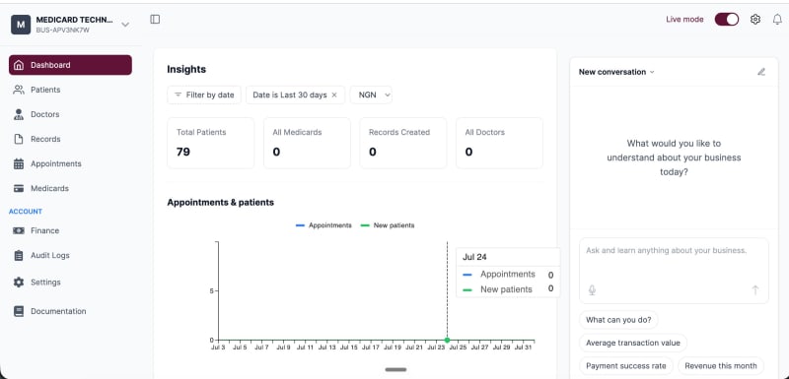Choose the Revenue this month suggestion

pyautogui.click(x=721, y=366)
